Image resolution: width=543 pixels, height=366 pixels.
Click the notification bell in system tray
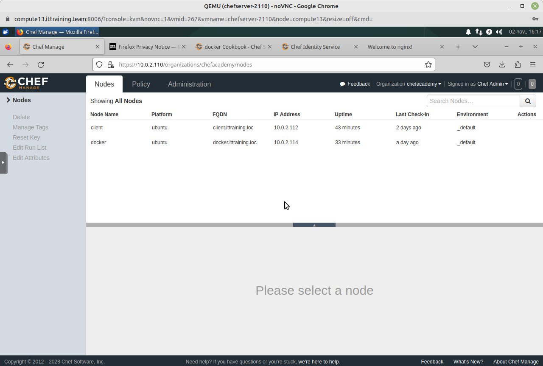tap(468, 32)
